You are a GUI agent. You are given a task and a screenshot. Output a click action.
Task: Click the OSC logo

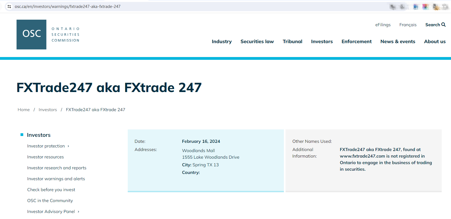(x=31, y=34)
